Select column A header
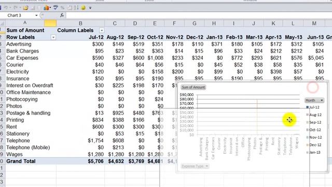Viewport: 332px width, 187px height. point(25,23)
